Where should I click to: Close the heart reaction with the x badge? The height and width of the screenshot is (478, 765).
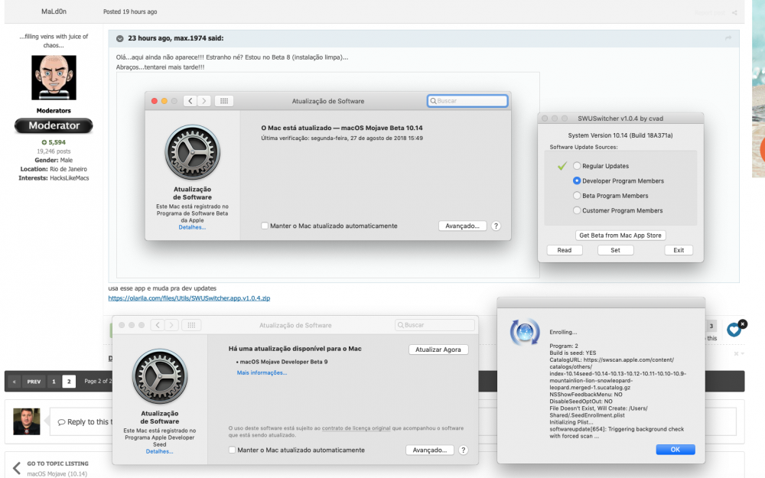point(743,324)
